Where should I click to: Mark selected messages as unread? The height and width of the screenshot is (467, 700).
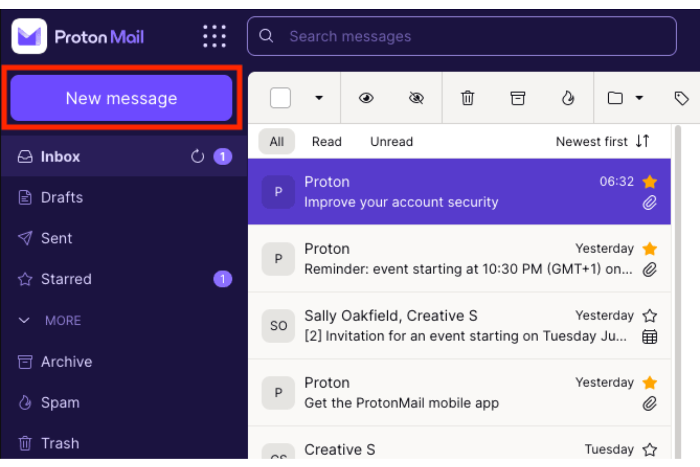[x=416, y=98]
